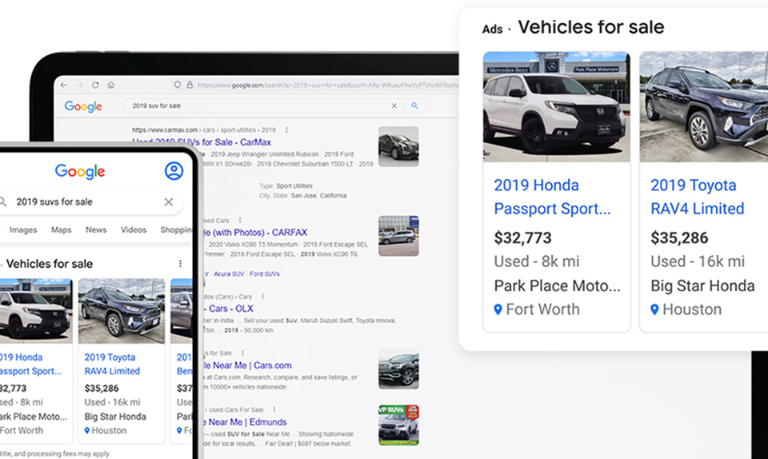
Task: Click the browser back arrow in desktop window
Action: point(64,85)
